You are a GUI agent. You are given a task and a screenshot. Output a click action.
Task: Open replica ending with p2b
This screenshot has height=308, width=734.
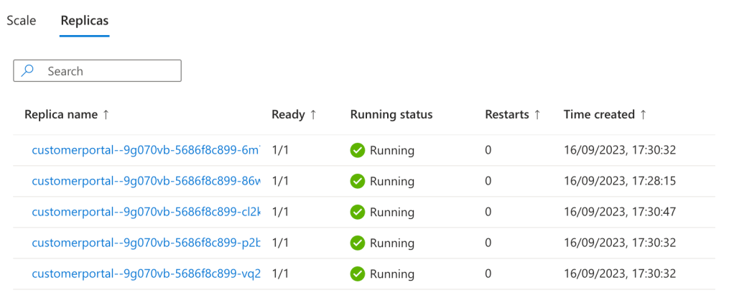(146, 243)
